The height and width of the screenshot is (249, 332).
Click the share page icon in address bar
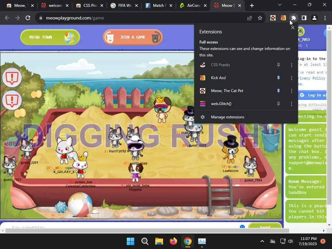click(250, 18)
